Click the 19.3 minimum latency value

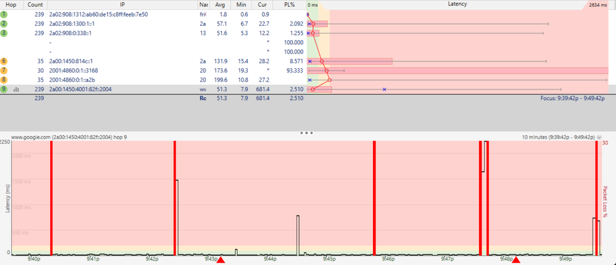pos(243,71)
